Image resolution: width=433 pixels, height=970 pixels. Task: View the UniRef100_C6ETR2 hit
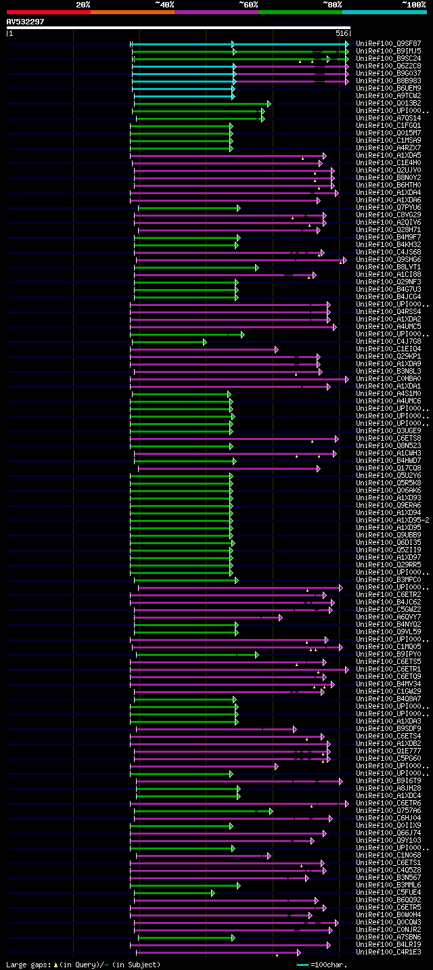(388, 595)
